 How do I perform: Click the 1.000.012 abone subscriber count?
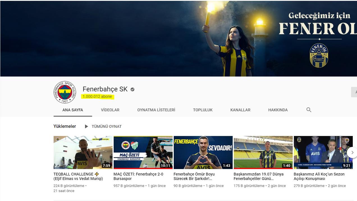click(97, 96)
